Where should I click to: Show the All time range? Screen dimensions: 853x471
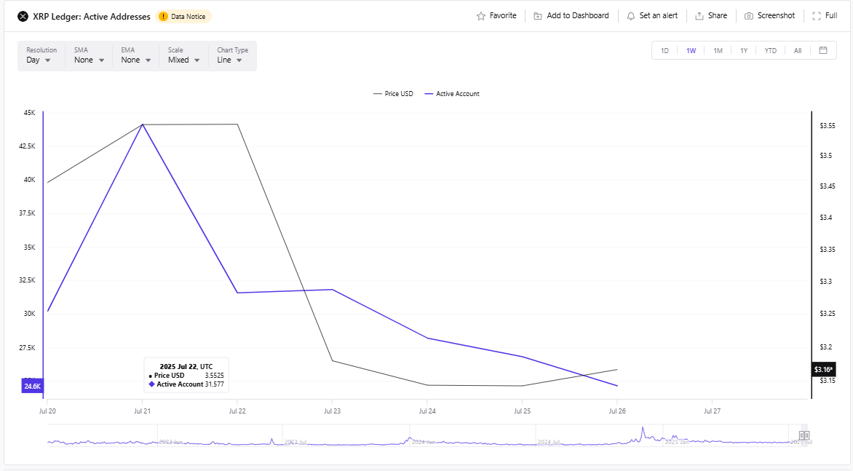pos(798,51)
